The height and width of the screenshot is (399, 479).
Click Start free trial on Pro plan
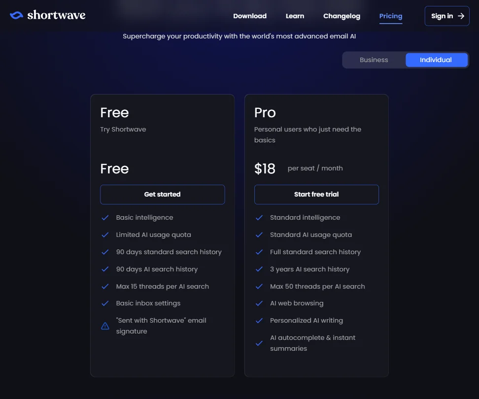point(316,195)
